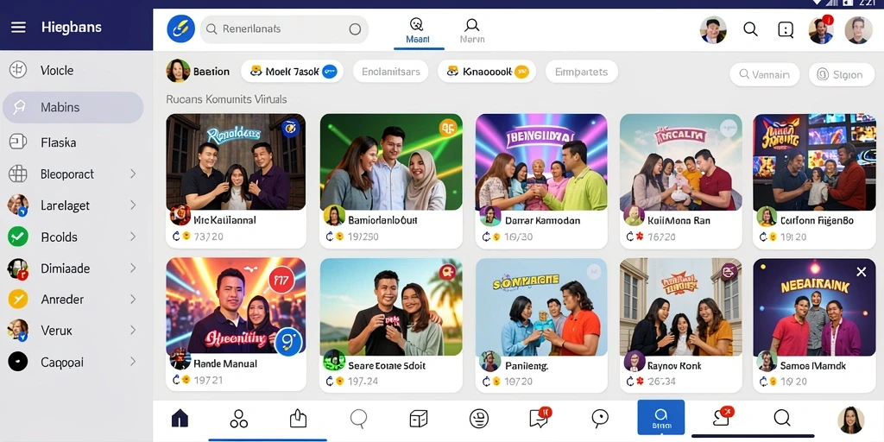The height and width of the screenshot is (442, 884).
Task: Click the badge on the Mc Katilannal card image
Action: pos(290,129)
